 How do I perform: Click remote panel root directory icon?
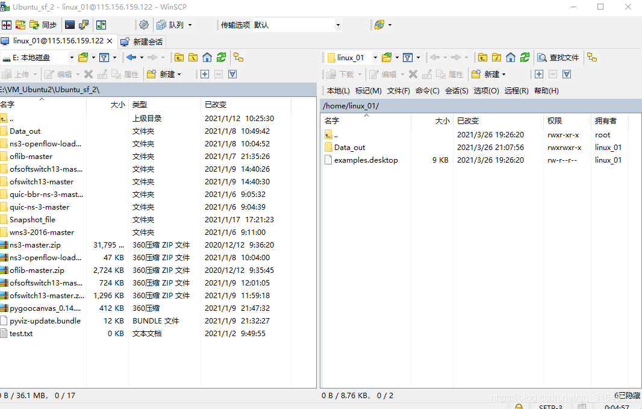(497, 58)
